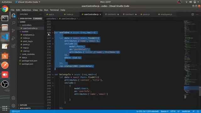Click the vertical editor scrollbar thumb
The height and width of the screenshot is (113, 201).
point(200,91)
